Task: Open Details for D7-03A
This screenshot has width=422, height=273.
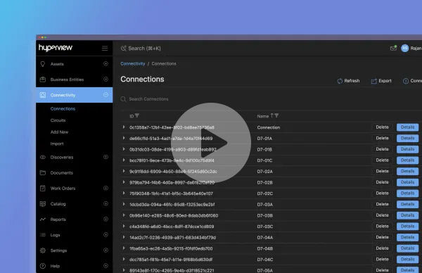Action: (407, 204)
